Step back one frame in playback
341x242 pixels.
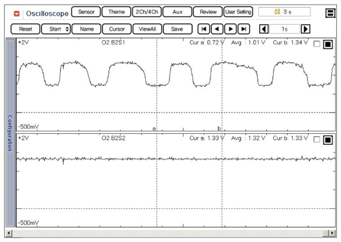tap(217, 29)
